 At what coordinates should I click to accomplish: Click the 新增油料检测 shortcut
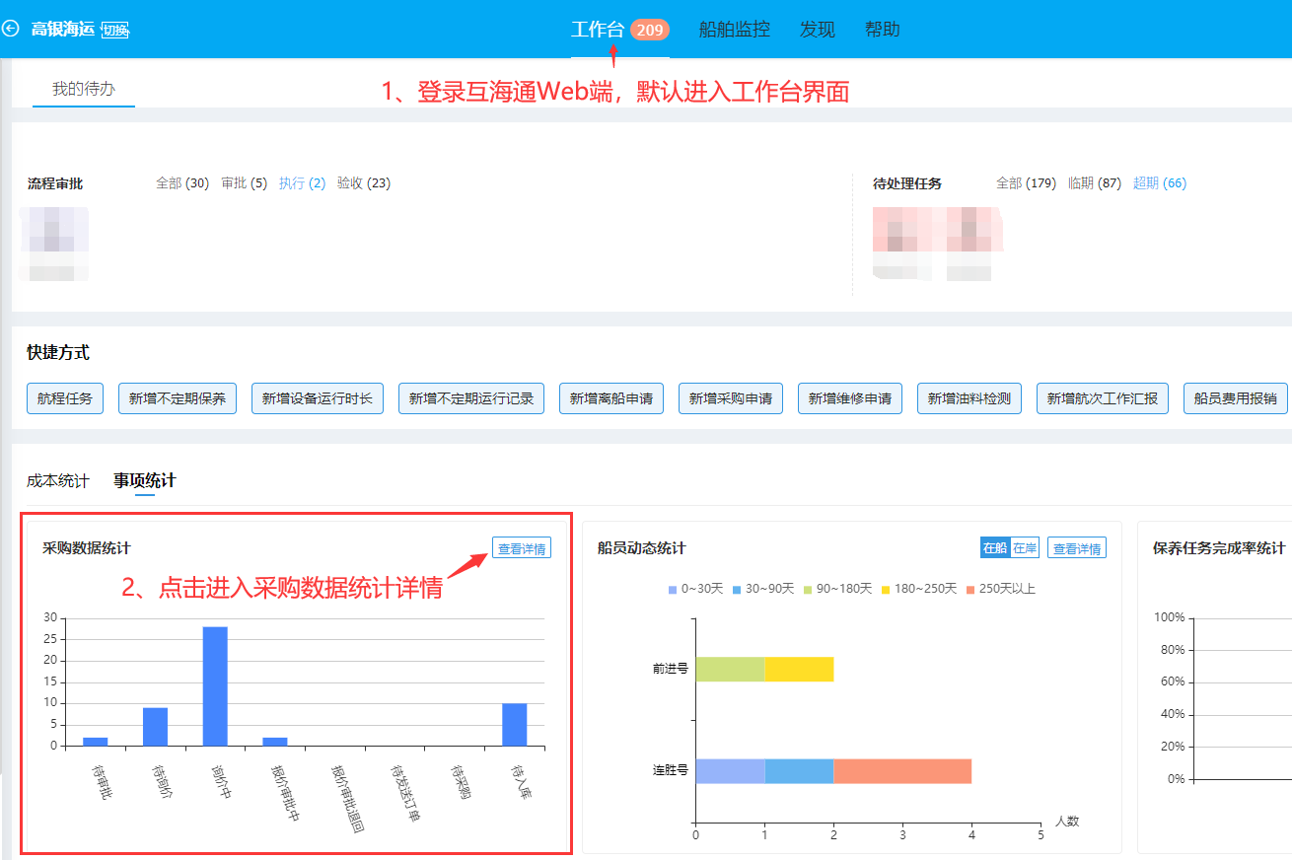(969, 398)
